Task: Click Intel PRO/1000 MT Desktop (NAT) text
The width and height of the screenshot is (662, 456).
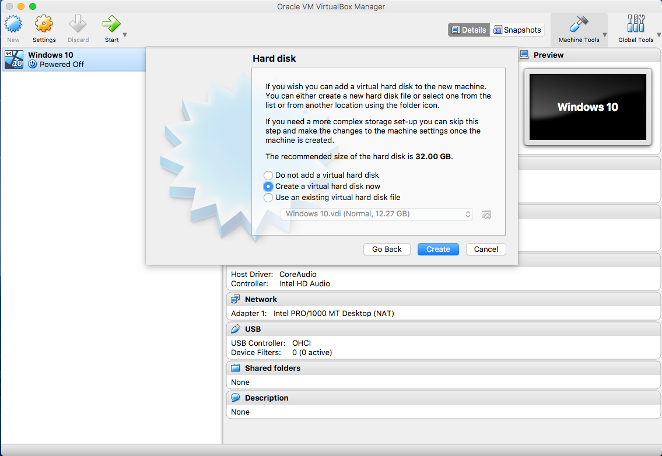Action: click(x=334, y=314)
